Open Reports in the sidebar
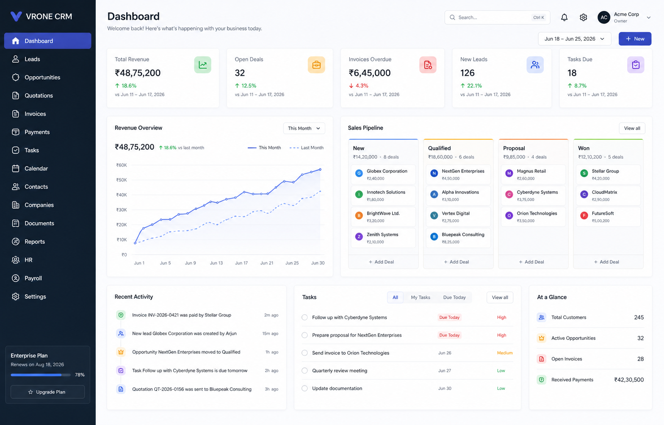 click(47, 242)
